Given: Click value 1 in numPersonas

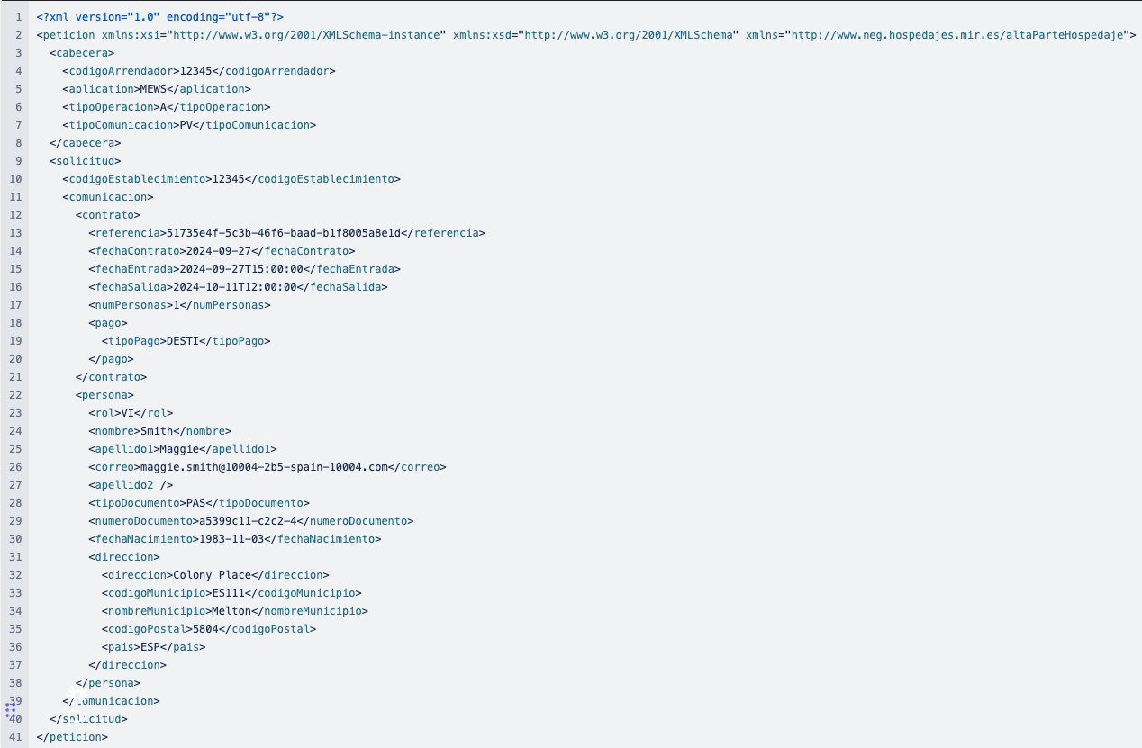Looking at the screenshot, I should pos(176,305).
